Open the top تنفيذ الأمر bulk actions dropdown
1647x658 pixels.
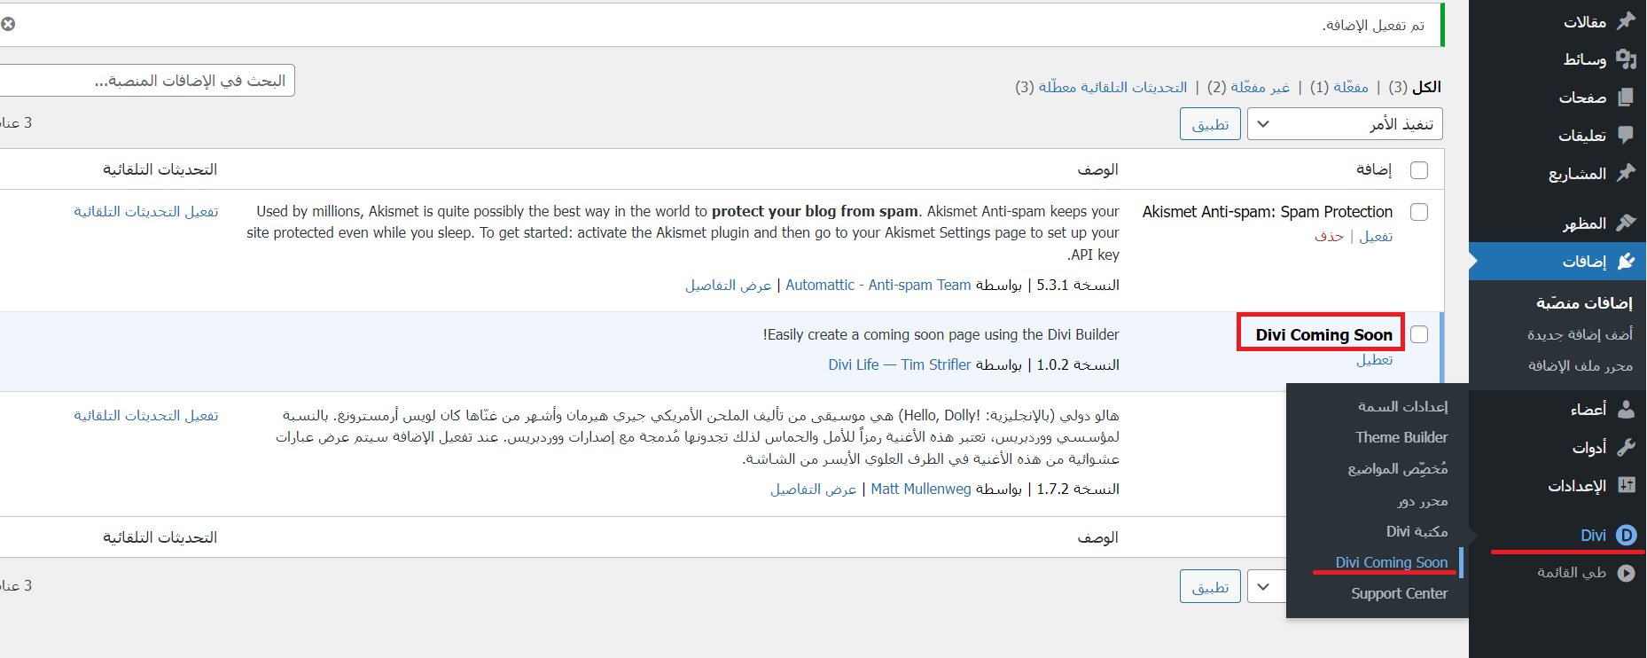1344,124
